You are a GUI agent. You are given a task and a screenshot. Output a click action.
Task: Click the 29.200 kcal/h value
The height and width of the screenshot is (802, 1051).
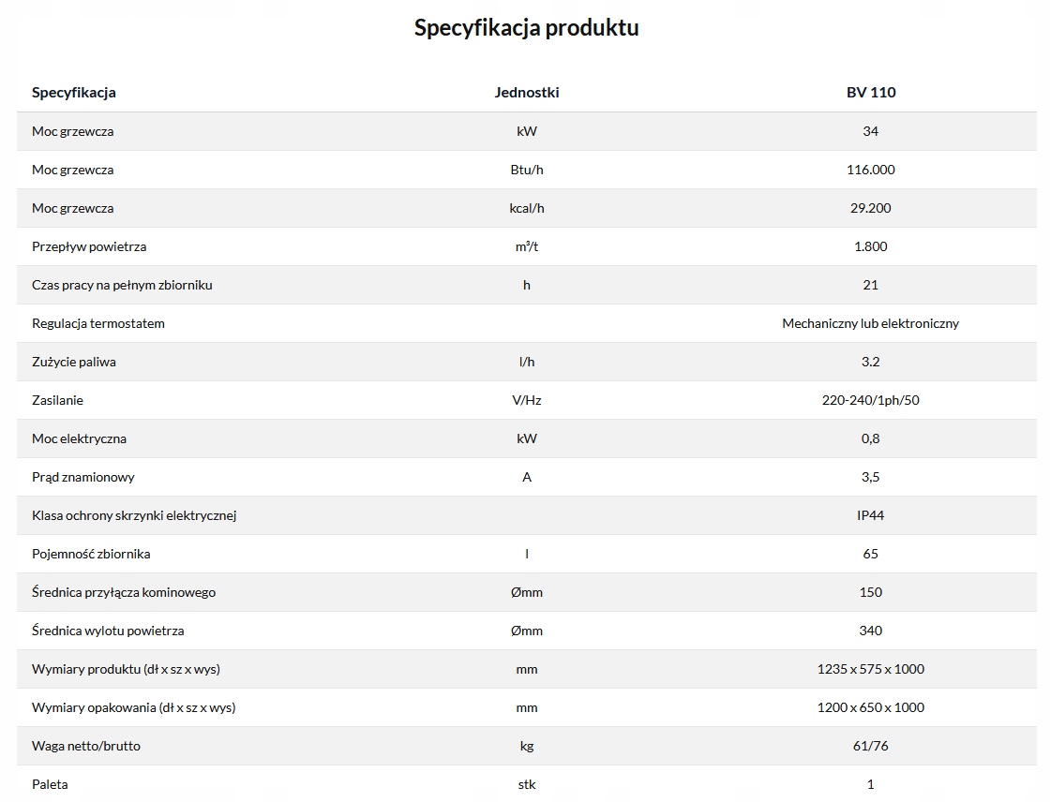[870, 208]
